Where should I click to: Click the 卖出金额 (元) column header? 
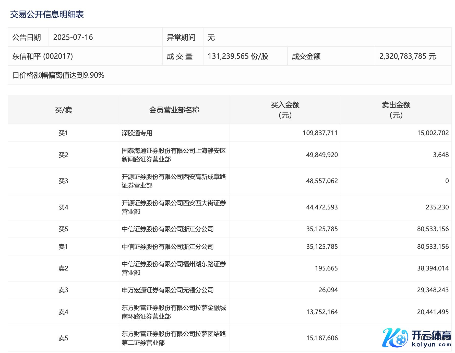(396, 110)
